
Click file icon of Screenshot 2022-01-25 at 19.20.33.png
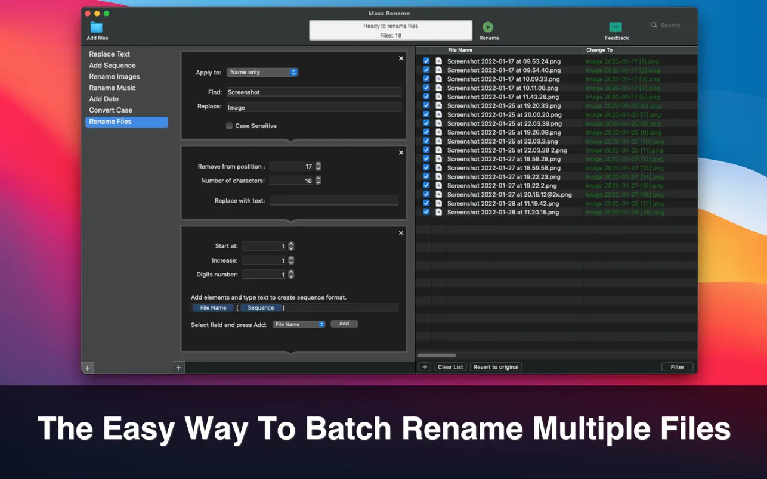tap(438, 105)
